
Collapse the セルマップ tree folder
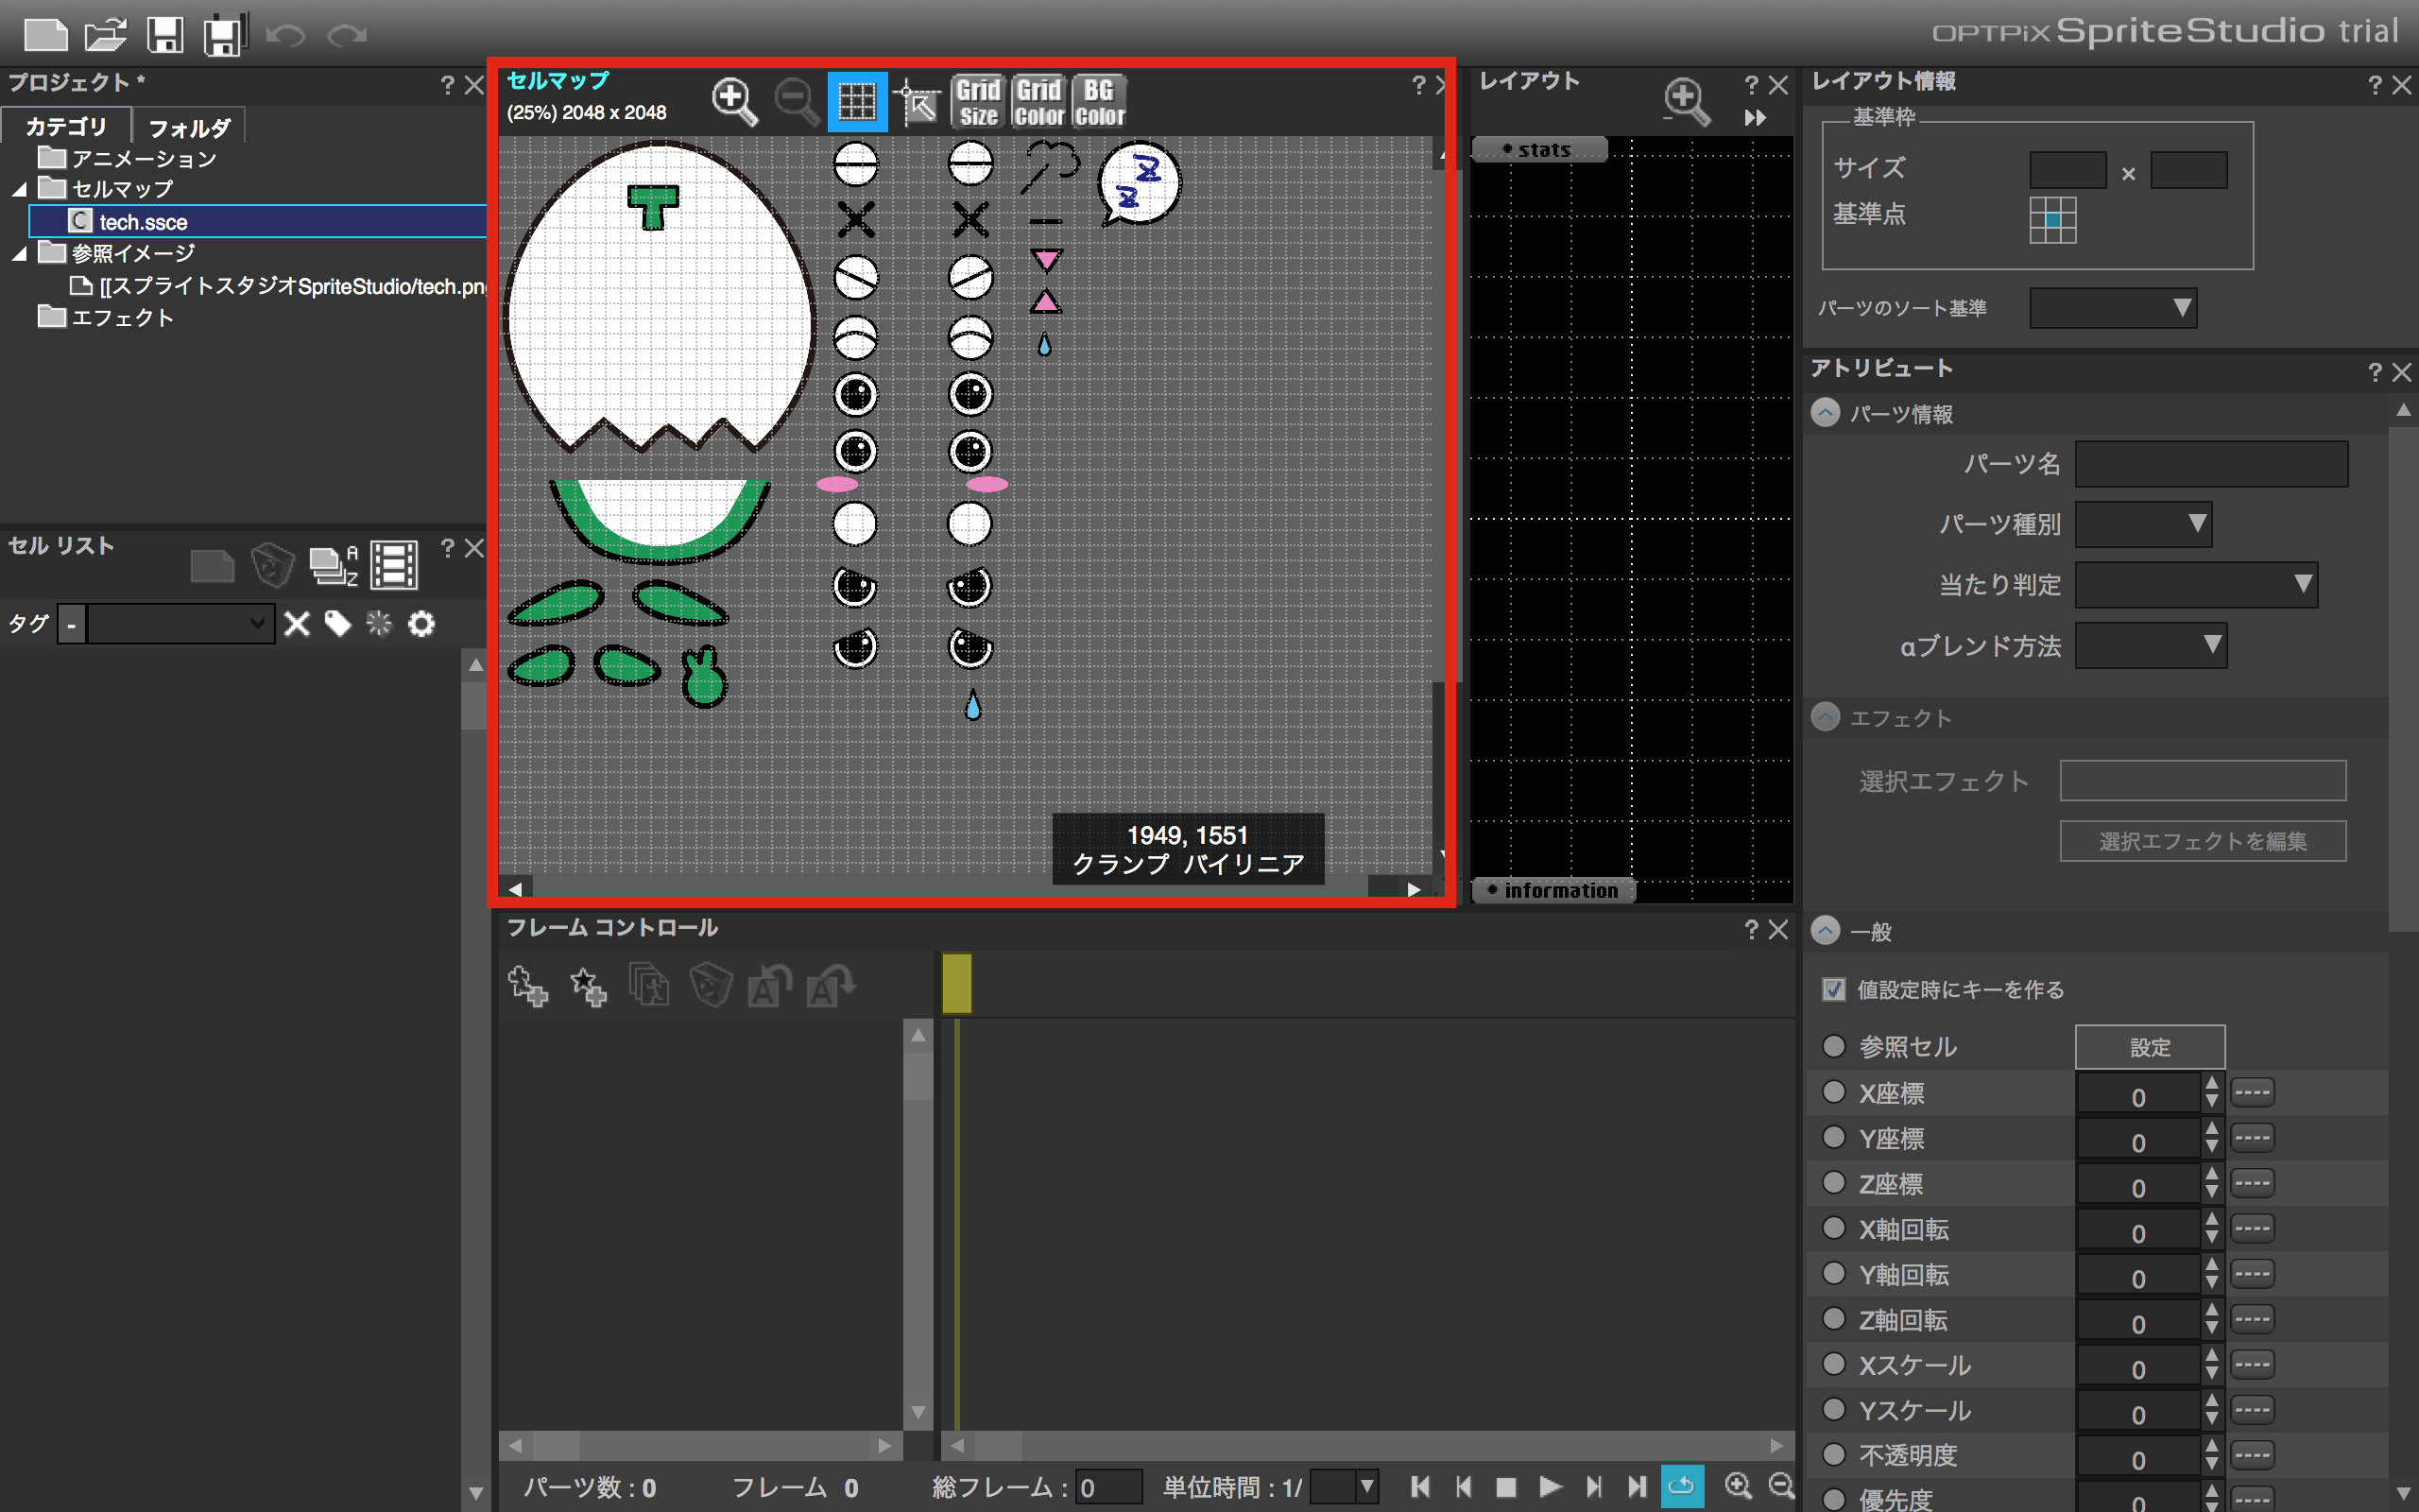point(20,189)
